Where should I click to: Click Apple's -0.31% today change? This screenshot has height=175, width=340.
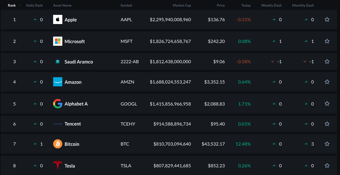(x=244, y=20)
